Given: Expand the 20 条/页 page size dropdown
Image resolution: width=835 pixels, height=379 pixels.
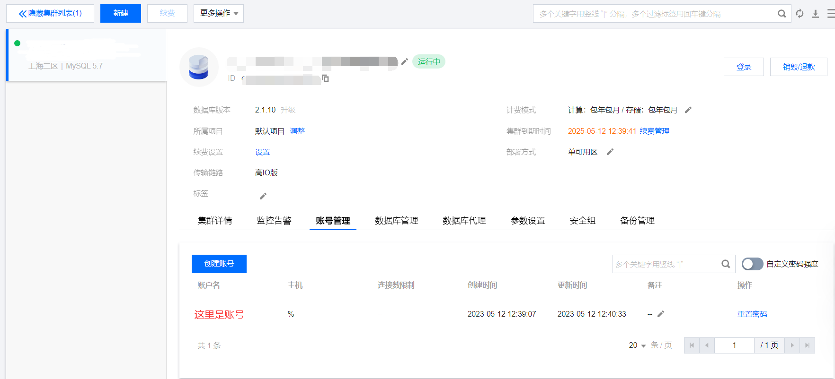Looking at the screenshot, I should 637,345.
